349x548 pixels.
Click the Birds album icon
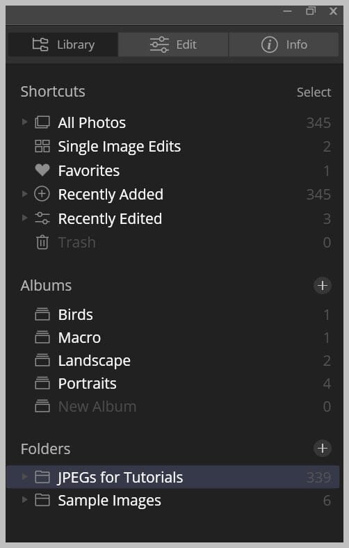[42, 314]
